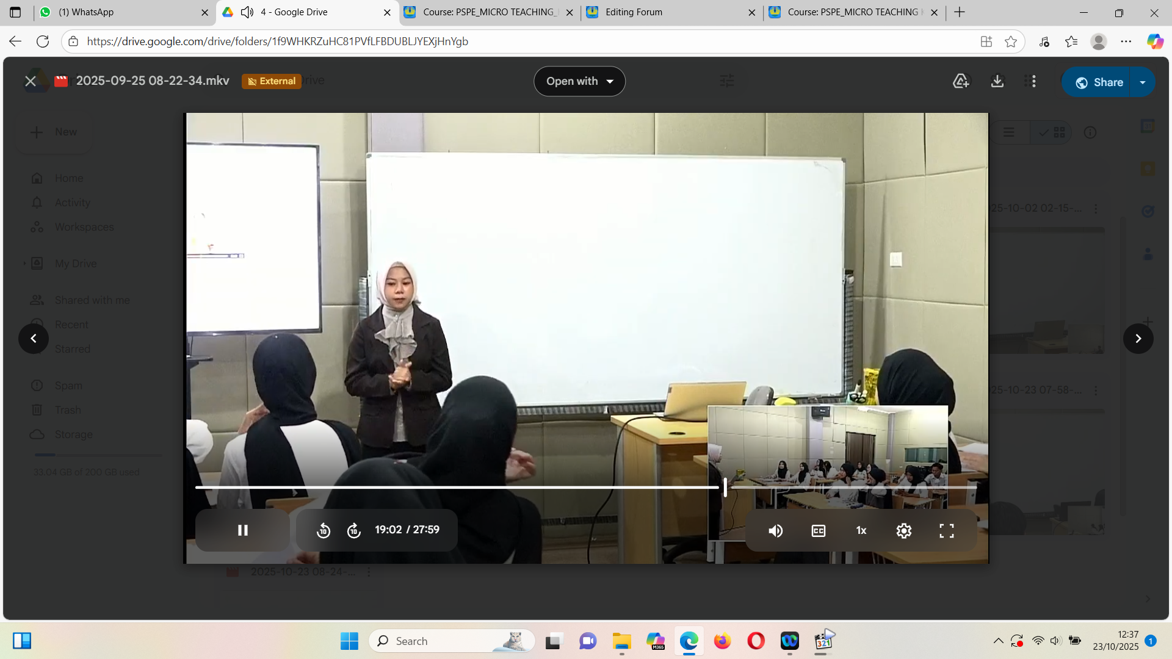This screenshot has height=659, width=1172.
Task: Download the mkv file
Action: pos(997,81)
